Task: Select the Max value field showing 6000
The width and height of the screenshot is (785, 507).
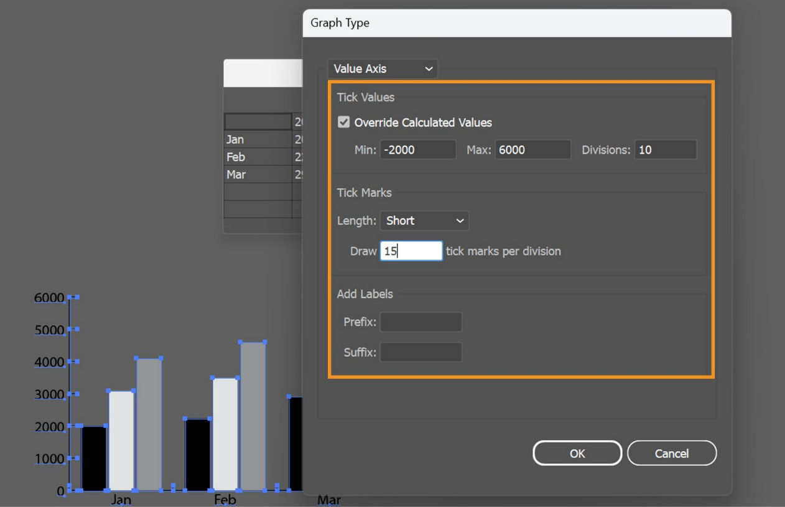Action: click(x=532, y=149)
